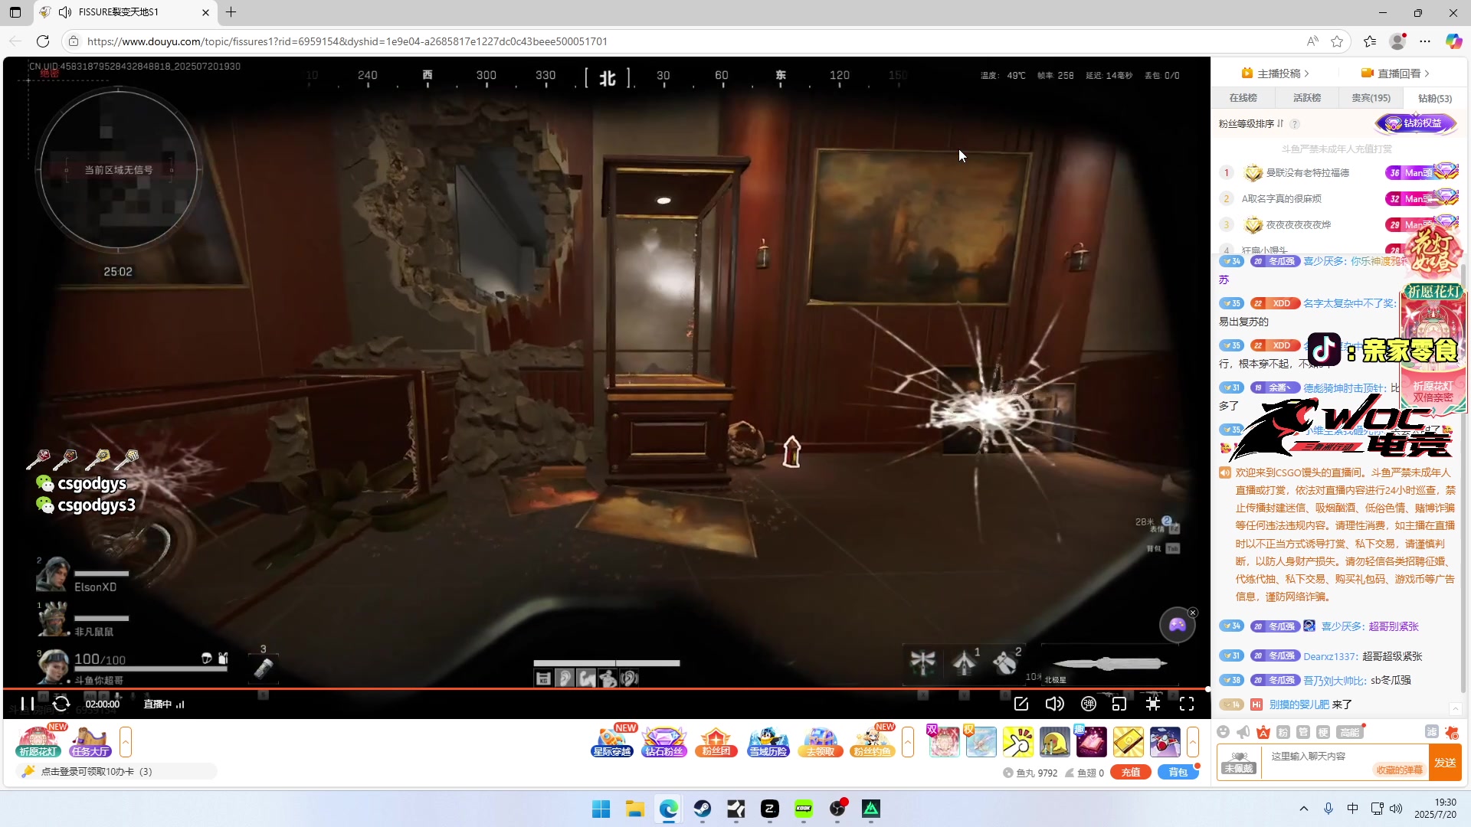Image resolution: width=1471 pixels, height=827 pixels.
Task: Select badge '未佩戴' slot
Action: [x=1239, y=763]
